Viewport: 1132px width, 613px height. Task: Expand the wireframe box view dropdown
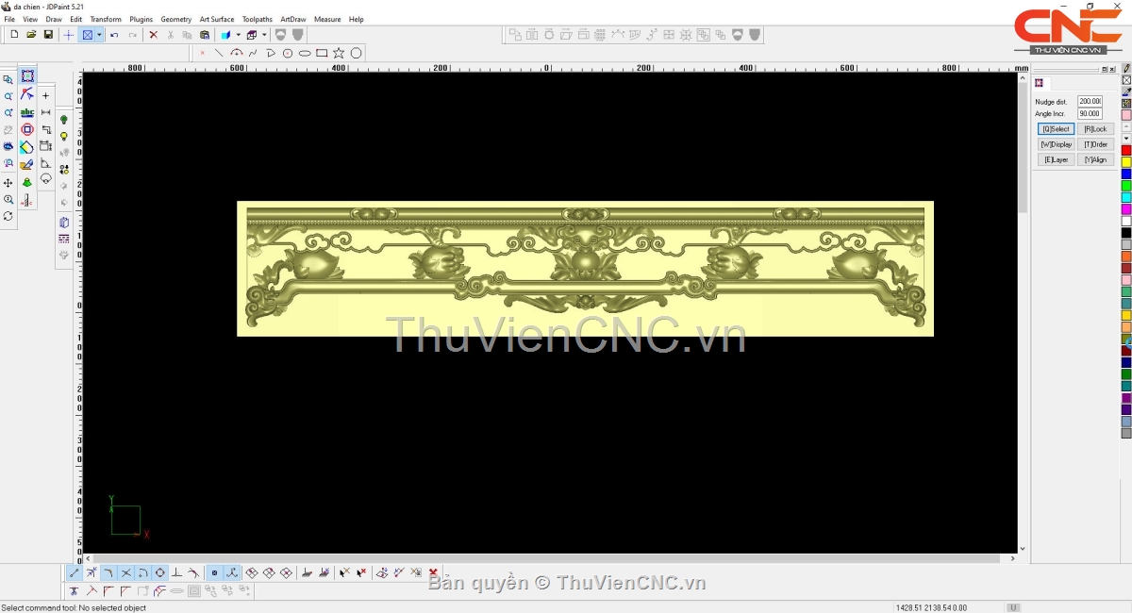click(264, 35)
